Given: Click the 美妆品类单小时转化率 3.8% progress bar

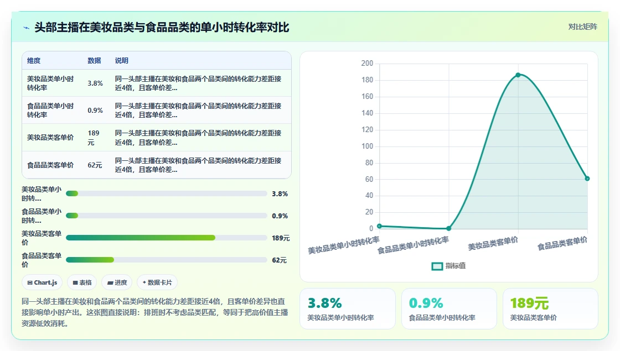Looking at the screenshot, I should coord(167,193).
